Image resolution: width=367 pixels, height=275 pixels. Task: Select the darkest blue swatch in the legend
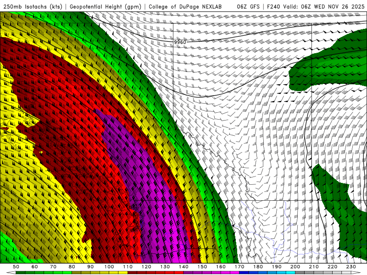(244, 273)
